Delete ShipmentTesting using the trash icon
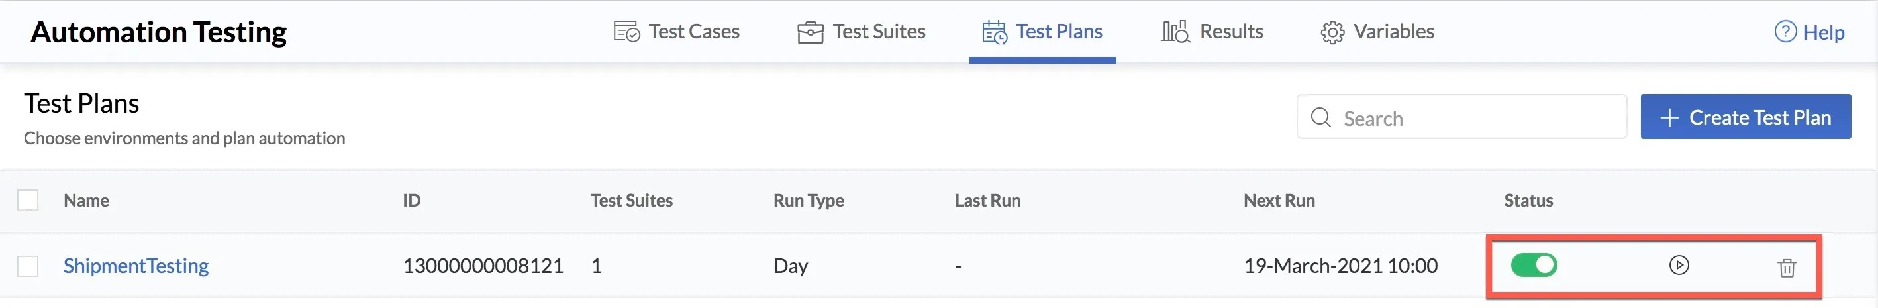The width and height of the screenshot is (1878, 308). [1787, 268]
